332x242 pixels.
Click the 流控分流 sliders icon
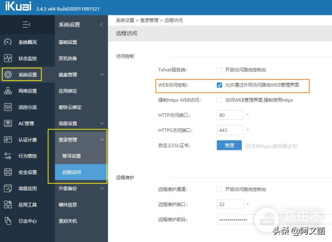click(x=8, y=107)
